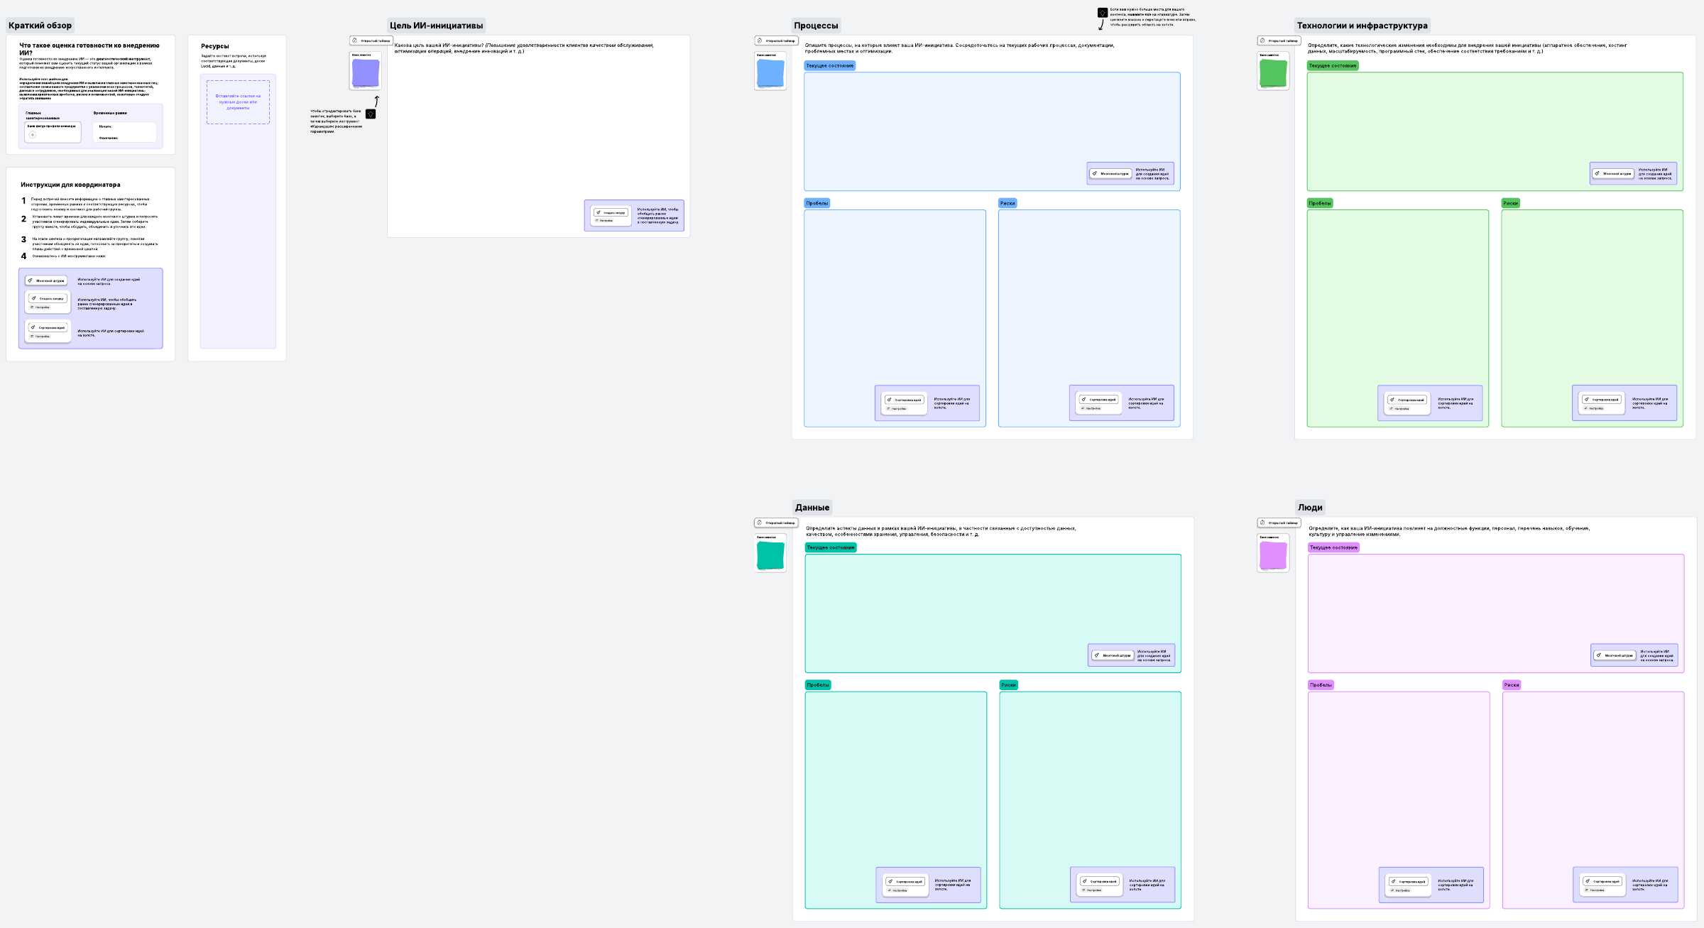Select the Краткий обзор frame title
This screenshot has height=928, width=1704.
click(x=40, y=26)
